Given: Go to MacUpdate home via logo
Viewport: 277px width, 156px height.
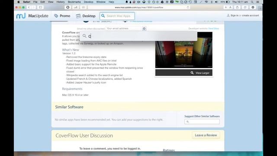Looking at the screenshot, I should pyautogui.click(x=32, y=16).
